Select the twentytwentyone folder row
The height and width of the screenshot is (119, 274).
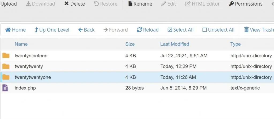[137, 77]
